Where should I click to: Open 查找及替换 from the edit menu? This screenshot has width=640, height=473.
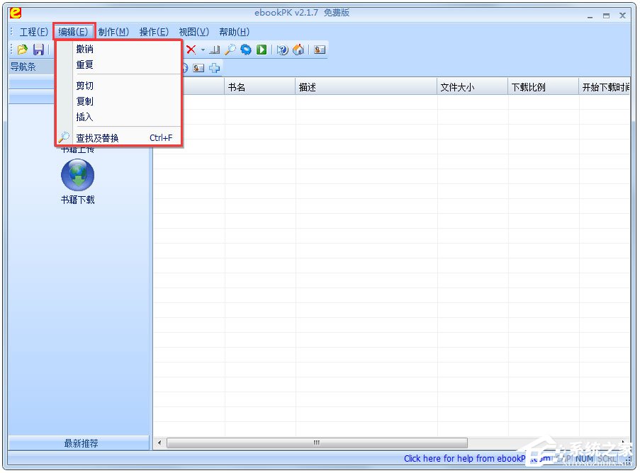click(118, 138)
